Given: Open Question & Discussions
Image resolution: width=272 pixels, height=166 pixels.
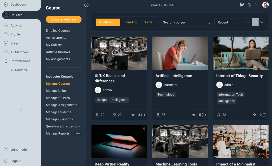Looking at the screenshot, I should [63, 126].
